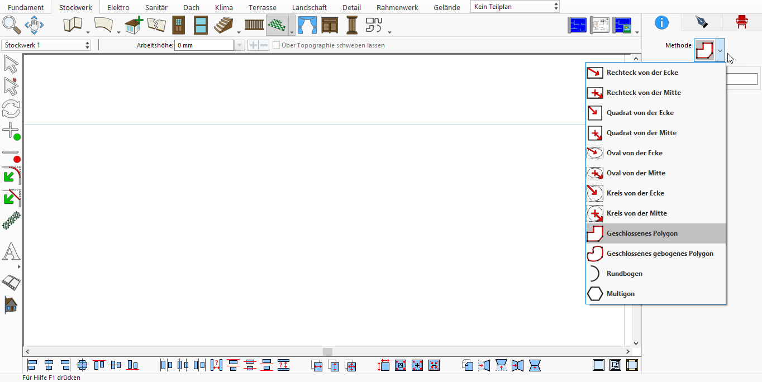Select the railing fence tool

tap(254, 25)
